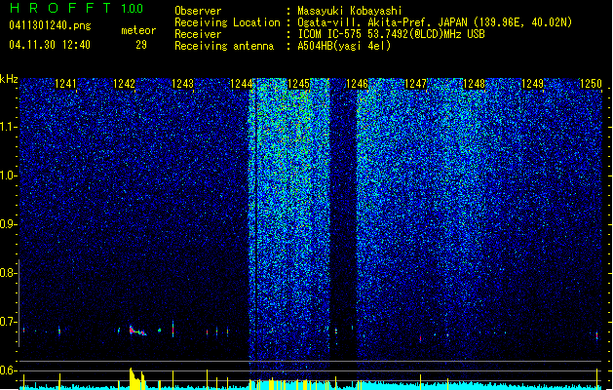The image size is (613, 390).
Task: Click the HROFFT title text
Action: coord(60,8)
